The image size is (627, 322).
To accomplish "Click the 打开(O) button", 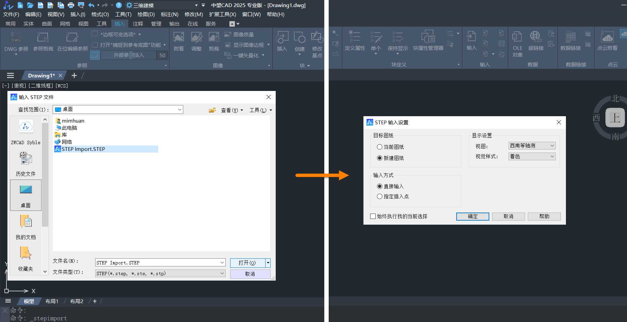I will pyautogui.click(x=247, y=263).
